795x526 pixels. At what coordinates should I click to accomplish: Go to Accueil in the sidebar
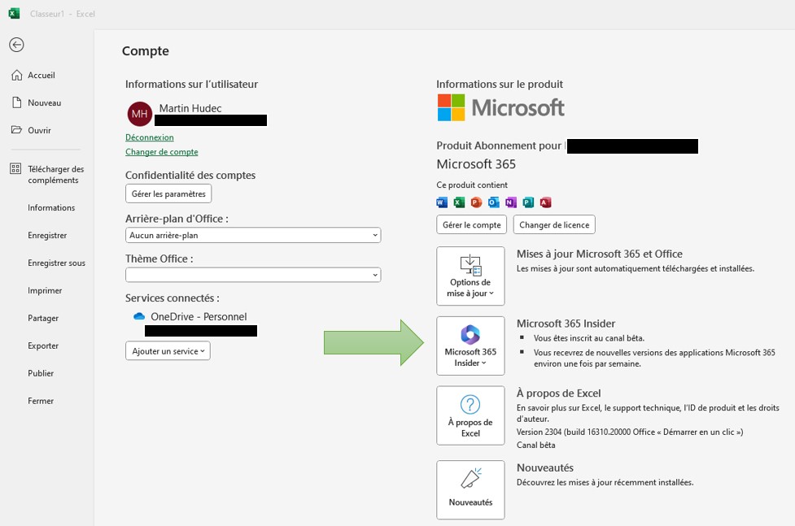[x=41, y=76]
